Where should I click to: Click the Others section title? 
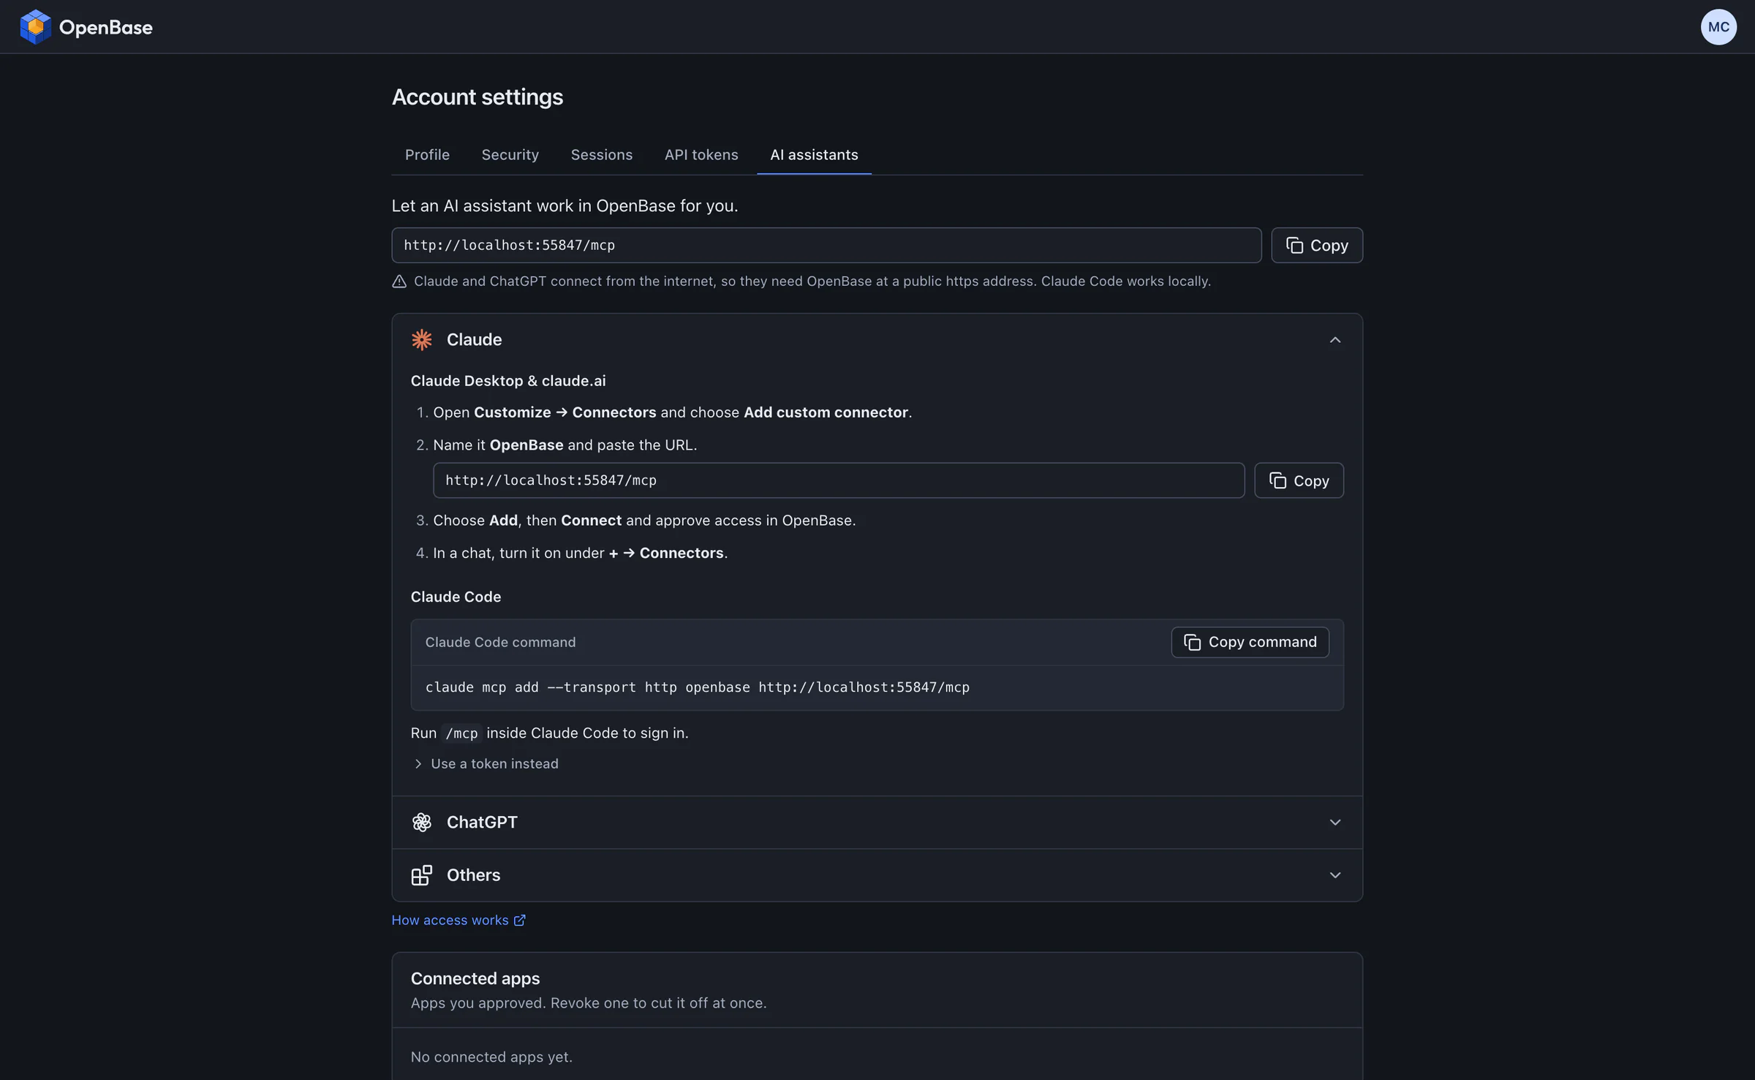[x=473, y=875]
